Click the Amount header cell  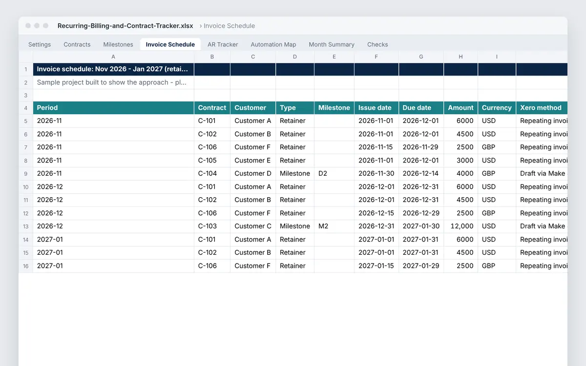[460, 108]
